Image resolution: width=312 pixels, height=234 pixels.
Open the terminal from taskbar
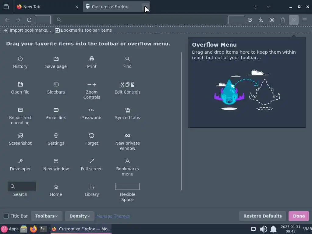(x=43, y=229)
